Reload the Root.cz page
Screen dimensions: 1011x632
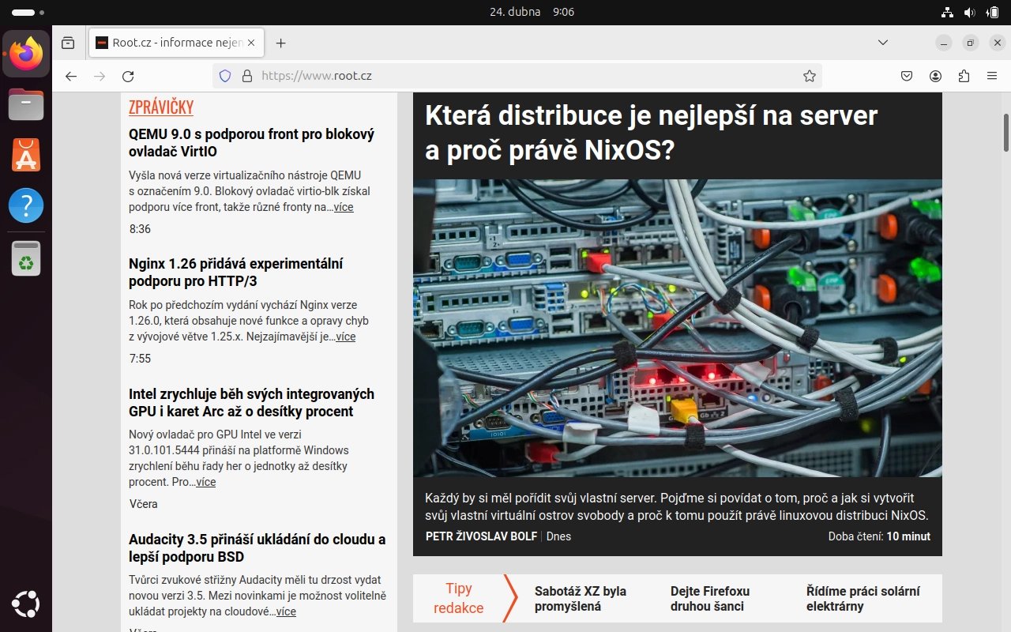tap(128, 76)
